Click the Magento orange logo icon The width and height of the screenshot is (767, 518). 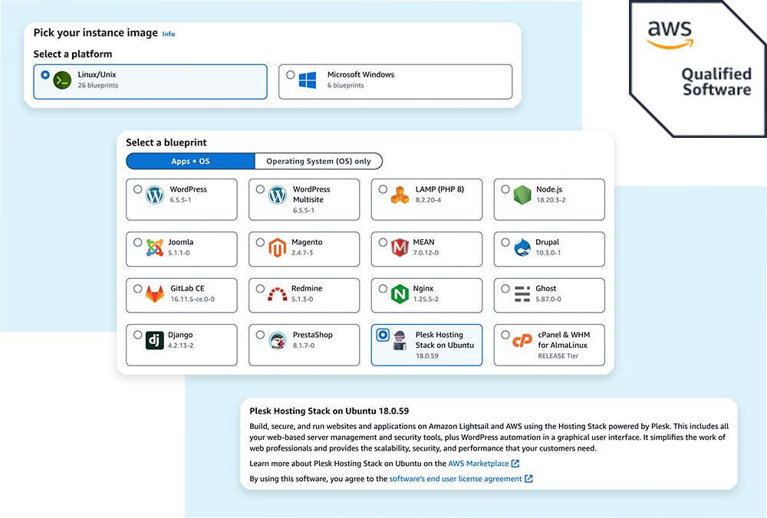[x=278, y=248]
